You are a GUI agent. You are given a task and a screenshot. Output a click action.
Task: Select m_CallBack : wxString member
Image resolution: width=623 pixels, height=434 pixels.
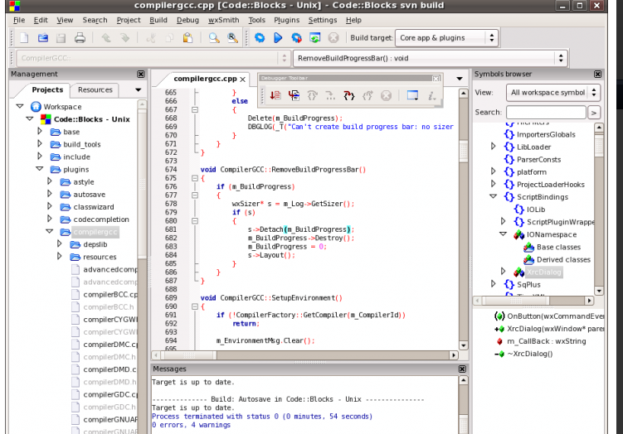tap(547, 341)
